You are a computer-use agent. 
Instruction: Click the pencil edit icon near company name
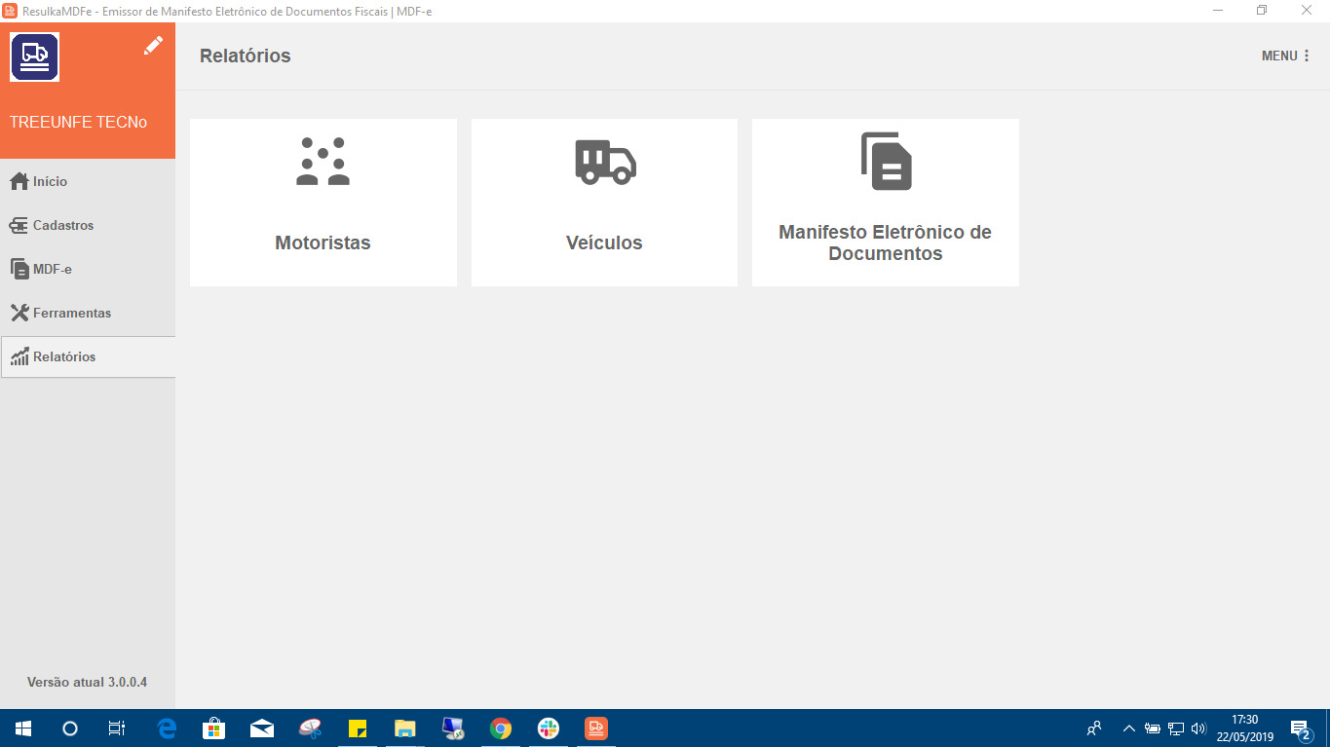click(x=153, y=45)
